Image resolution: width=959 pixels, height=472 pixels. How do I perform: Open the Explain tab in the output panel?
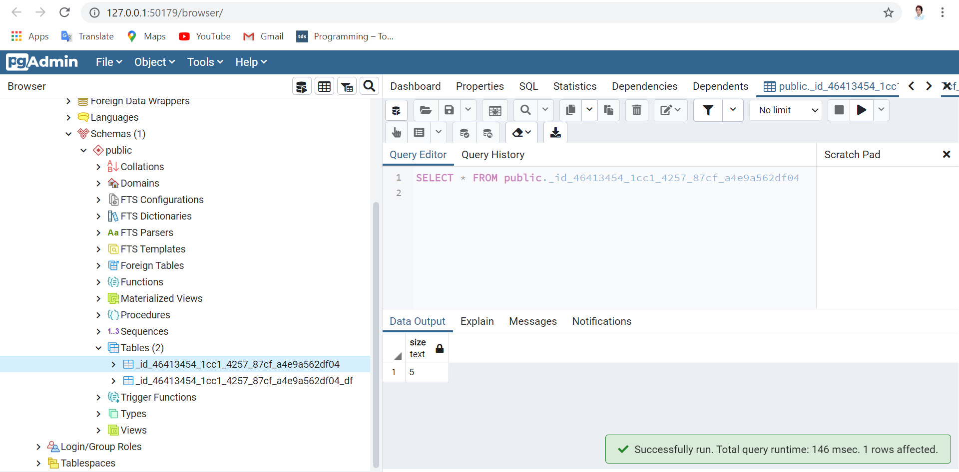477,321
